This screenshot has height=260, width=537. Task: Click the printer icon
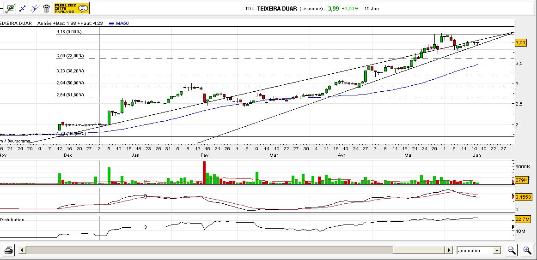click(x=9, y=250)
